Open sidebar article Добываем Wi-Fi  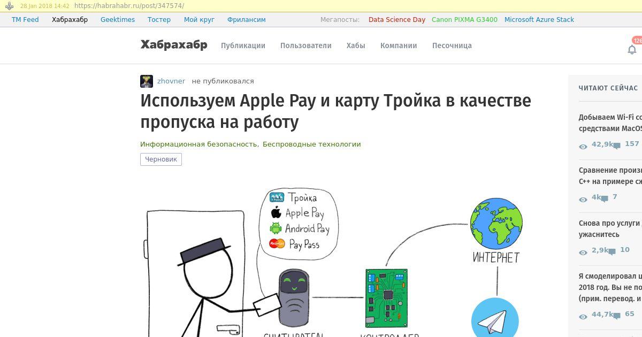pos(610,122)
